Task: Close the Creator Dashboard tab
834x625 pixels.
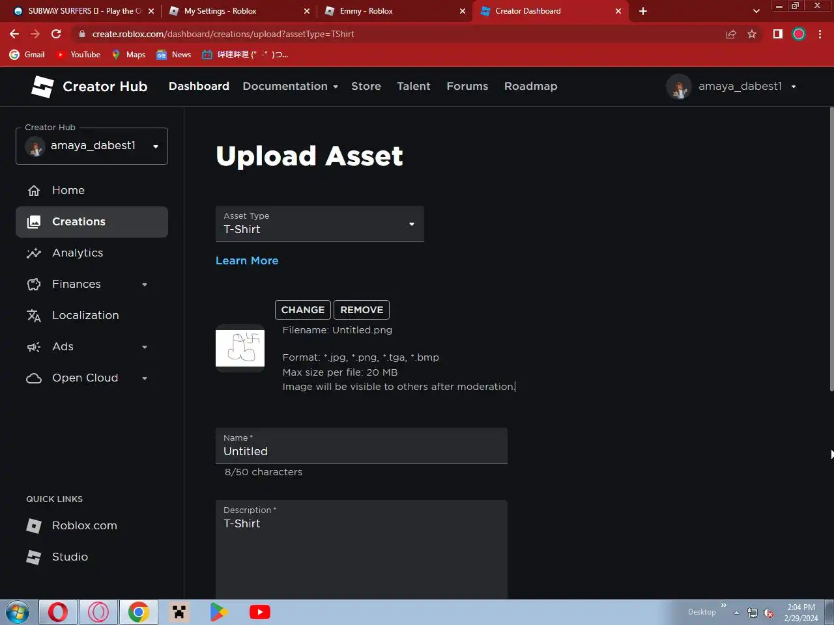Action: pyautogui.click(x=618, y=11)
